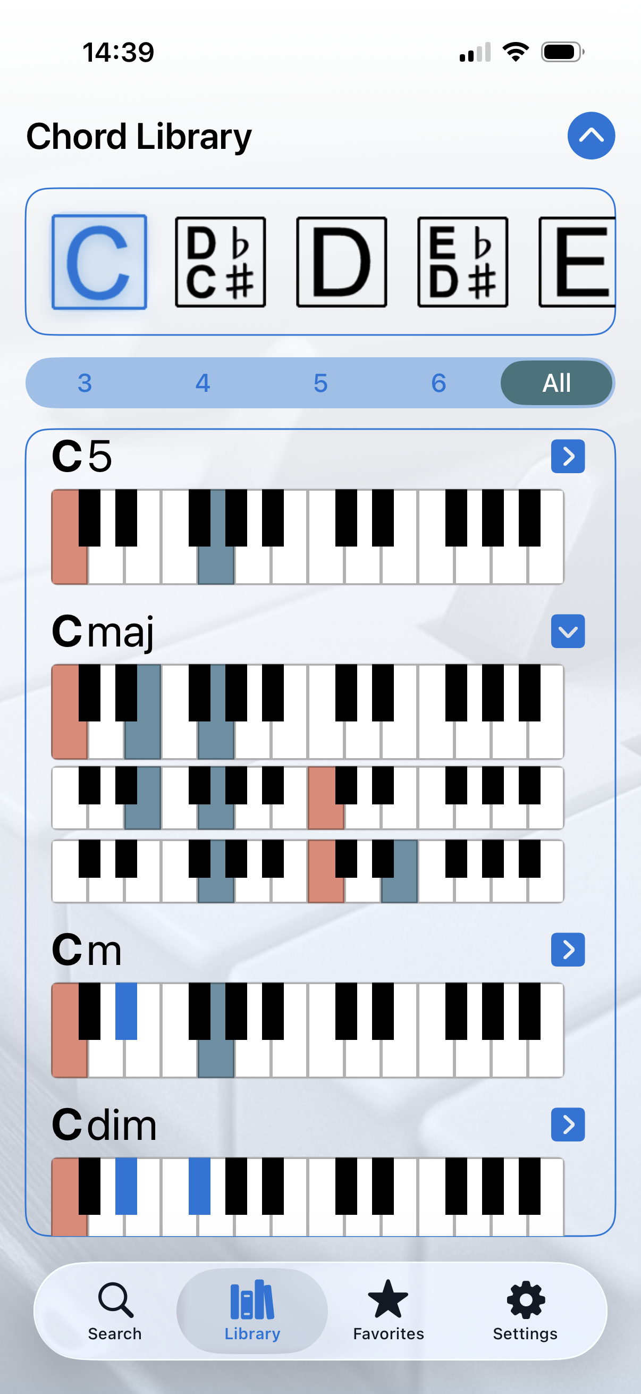Expand the Cdim chord inversions

click(568, 1124)
